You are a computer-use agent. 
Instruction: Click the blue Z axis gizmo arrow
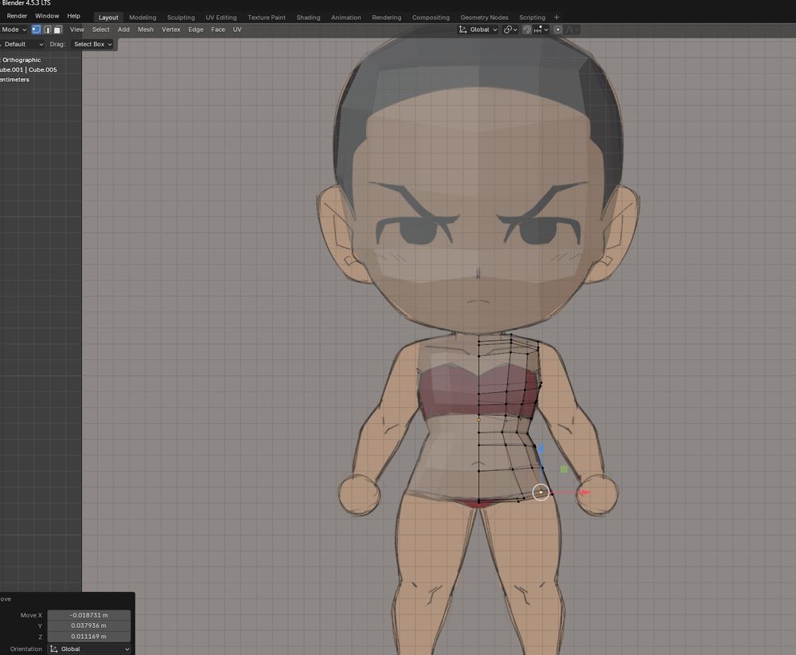click(541, 448)
